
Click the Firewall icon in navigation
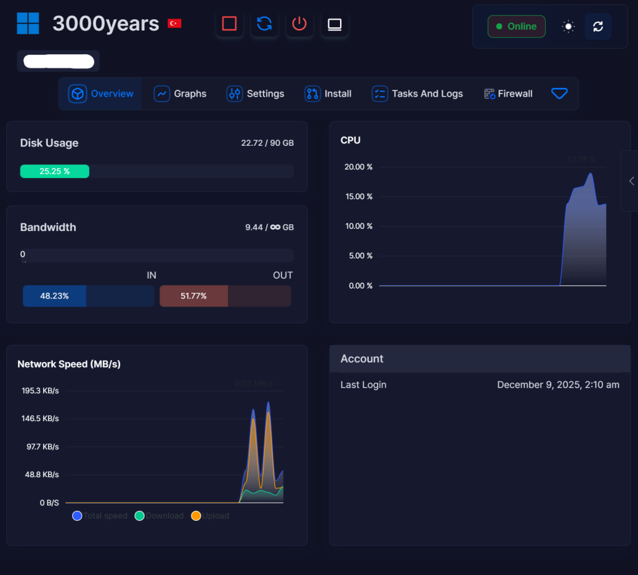(x=490, y=93)
